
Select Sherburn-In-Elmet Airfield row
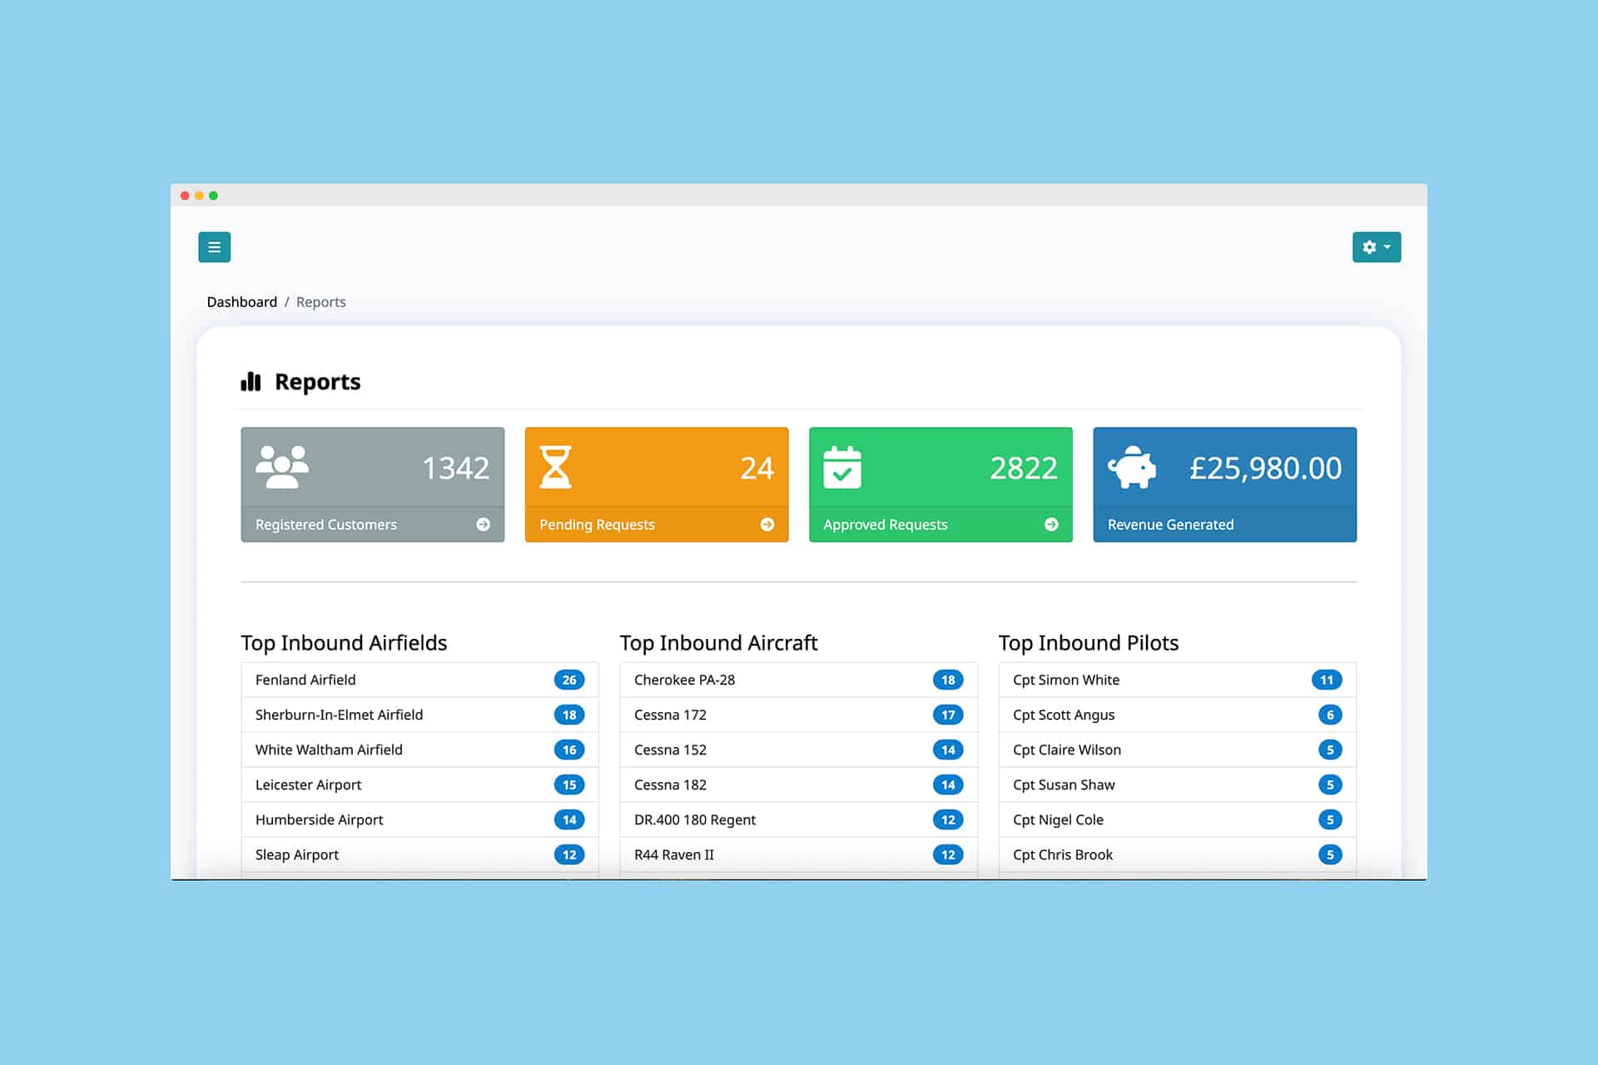(419, 715)
